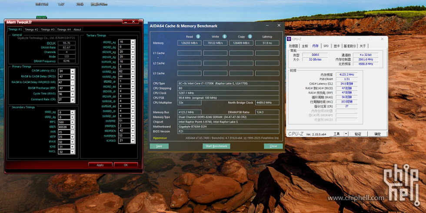
Task: Expand the RAS# to CAS# Delay (tRCD) dropdown
Action: [x=72, y=77]
